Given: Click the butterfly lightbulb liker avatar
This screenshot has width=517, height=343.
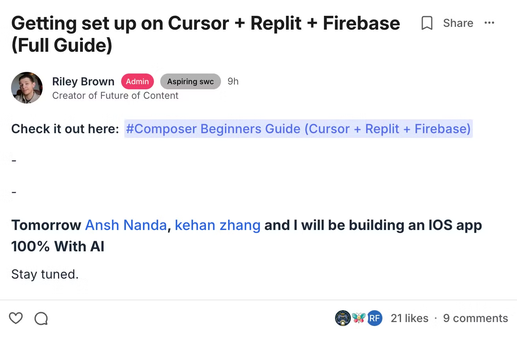Looking at the screenshot, I should click(x=359, y=318).
